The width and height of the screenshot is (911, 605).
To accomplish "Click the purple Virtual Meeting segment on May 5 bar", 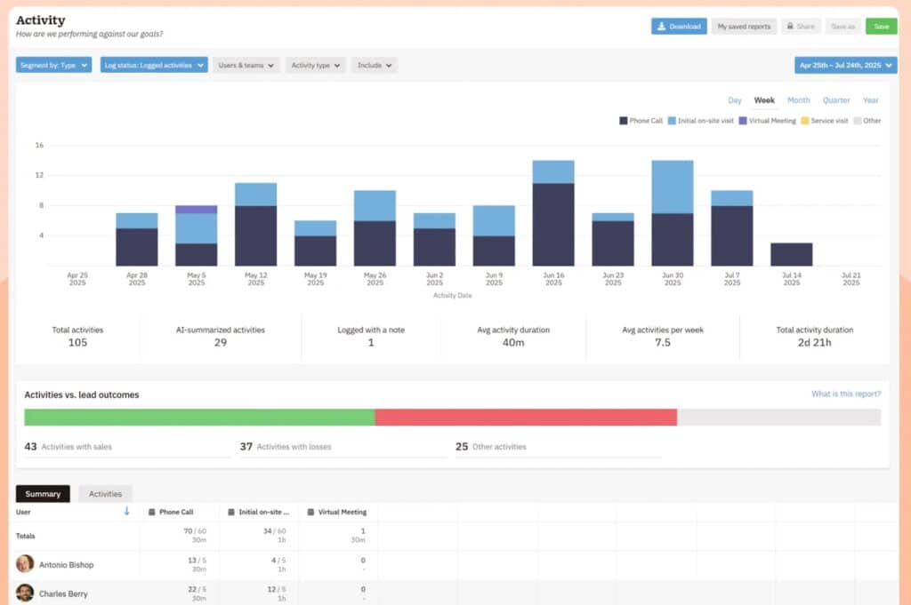I will (x=197, y=210).
